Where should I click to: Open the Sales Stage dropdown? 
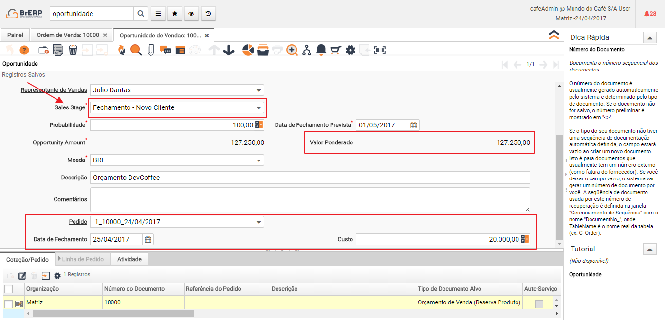click(x=259, y=107)
